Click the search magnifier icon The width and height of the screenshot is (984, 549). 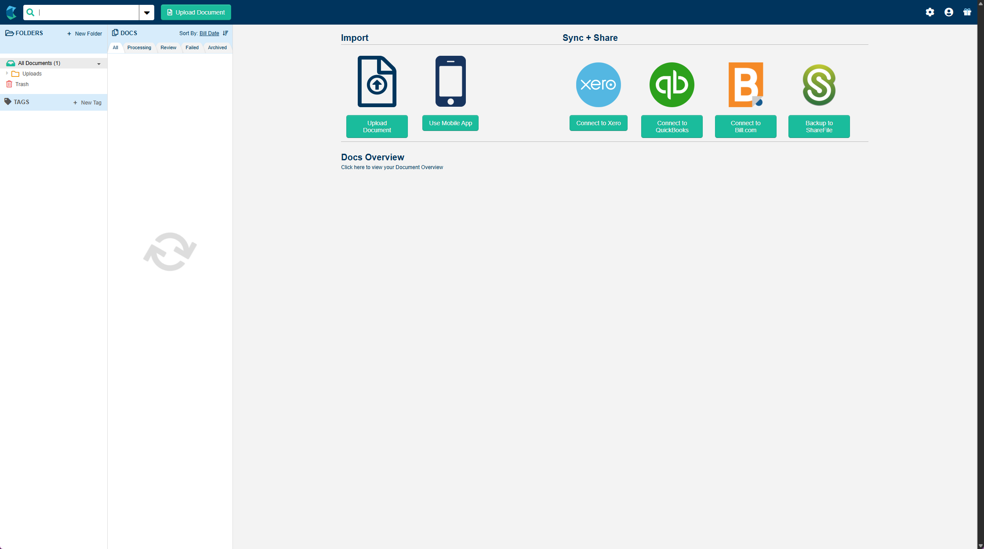[x=30, y=12]
